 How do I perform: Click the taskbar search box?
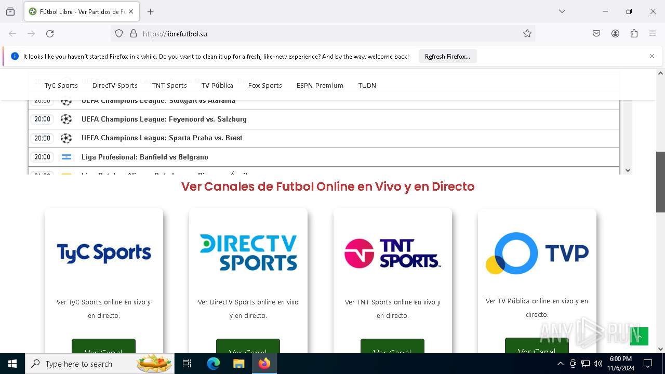coord(100,364)
